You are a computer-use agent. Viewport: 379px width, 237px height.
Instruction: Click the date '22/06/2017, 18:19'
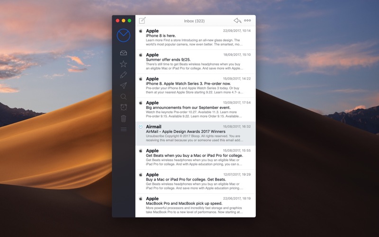(x=236, y=198)
